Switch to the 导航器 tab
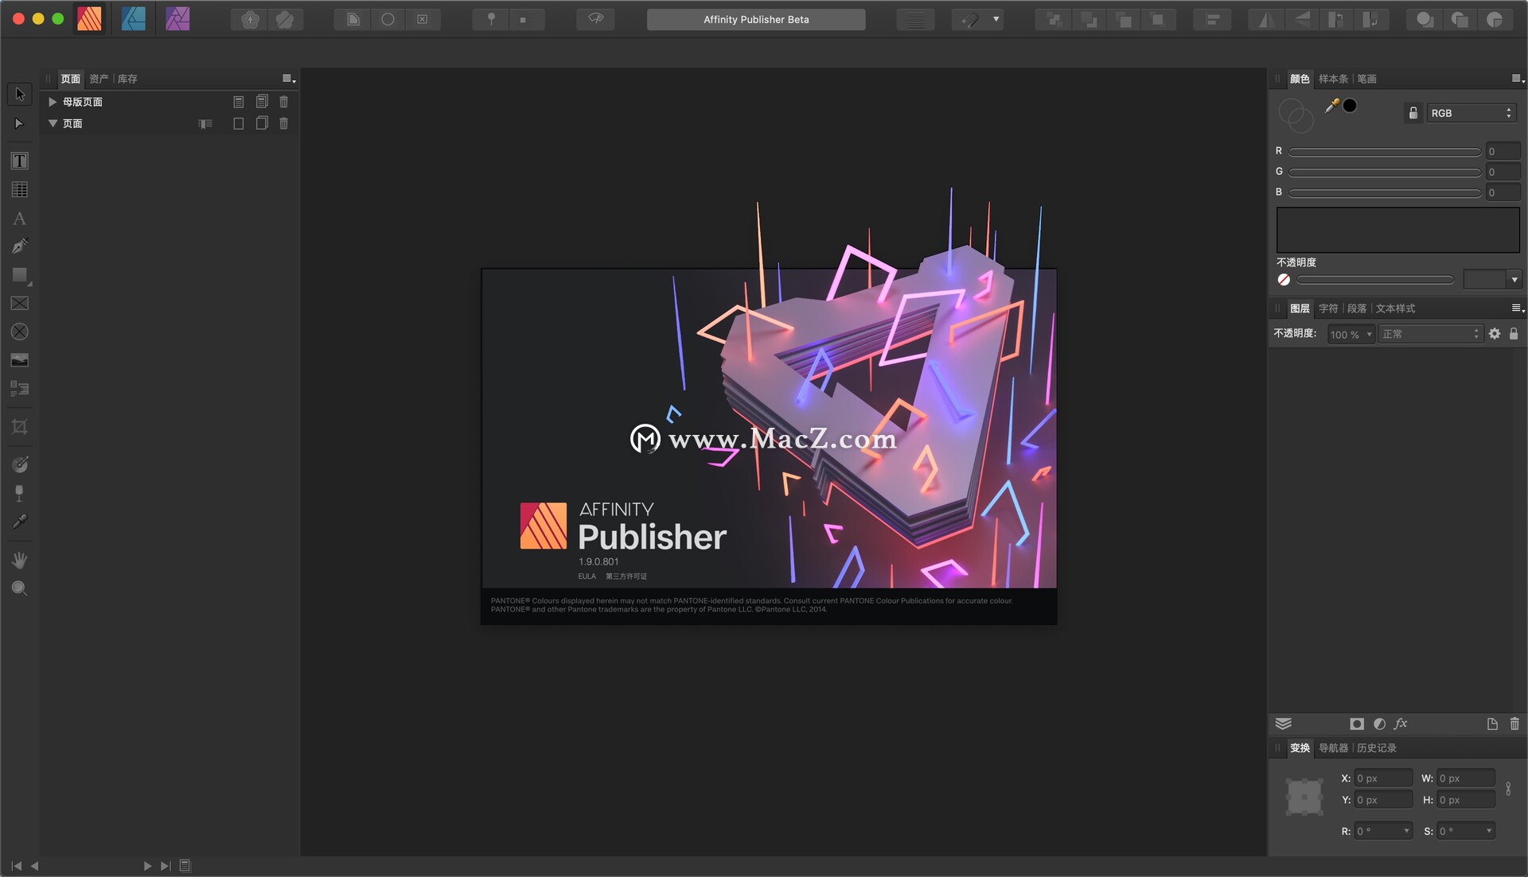The width and height of the screenshot is (1528, 877). click(x=1333, y=748)
